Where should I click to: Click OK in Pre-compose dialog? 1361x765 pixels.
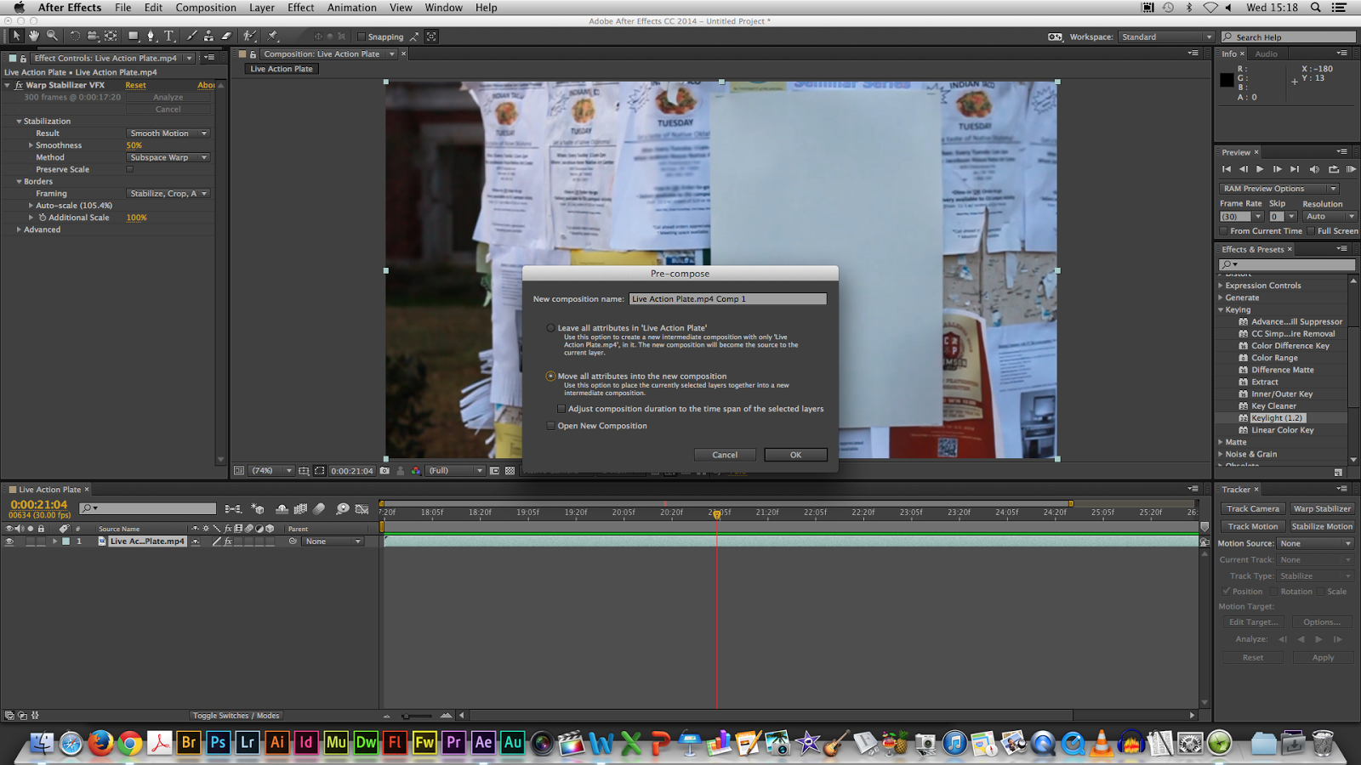click(x=795, y=455)
